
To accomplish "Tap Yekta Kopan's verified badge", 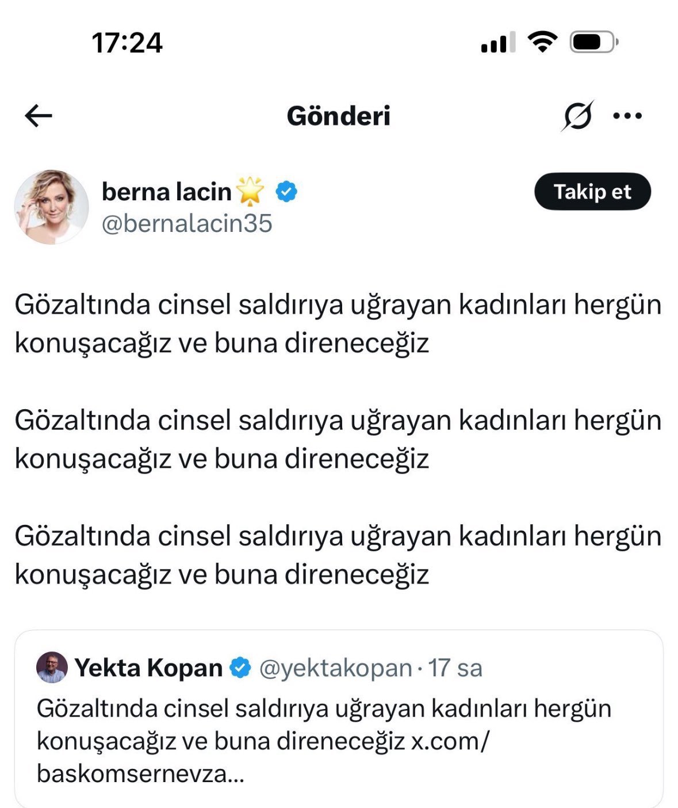I will tap(240, 668).
